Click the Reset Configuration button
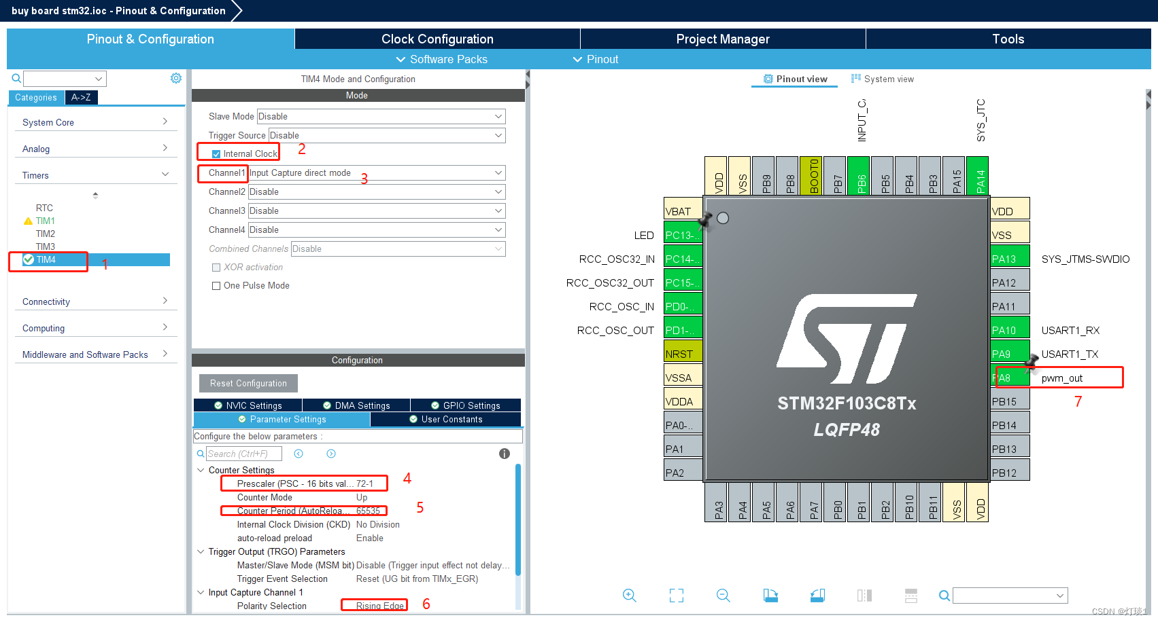The height and width of the screenshot is (622, 1158). (x=248, y=383)
